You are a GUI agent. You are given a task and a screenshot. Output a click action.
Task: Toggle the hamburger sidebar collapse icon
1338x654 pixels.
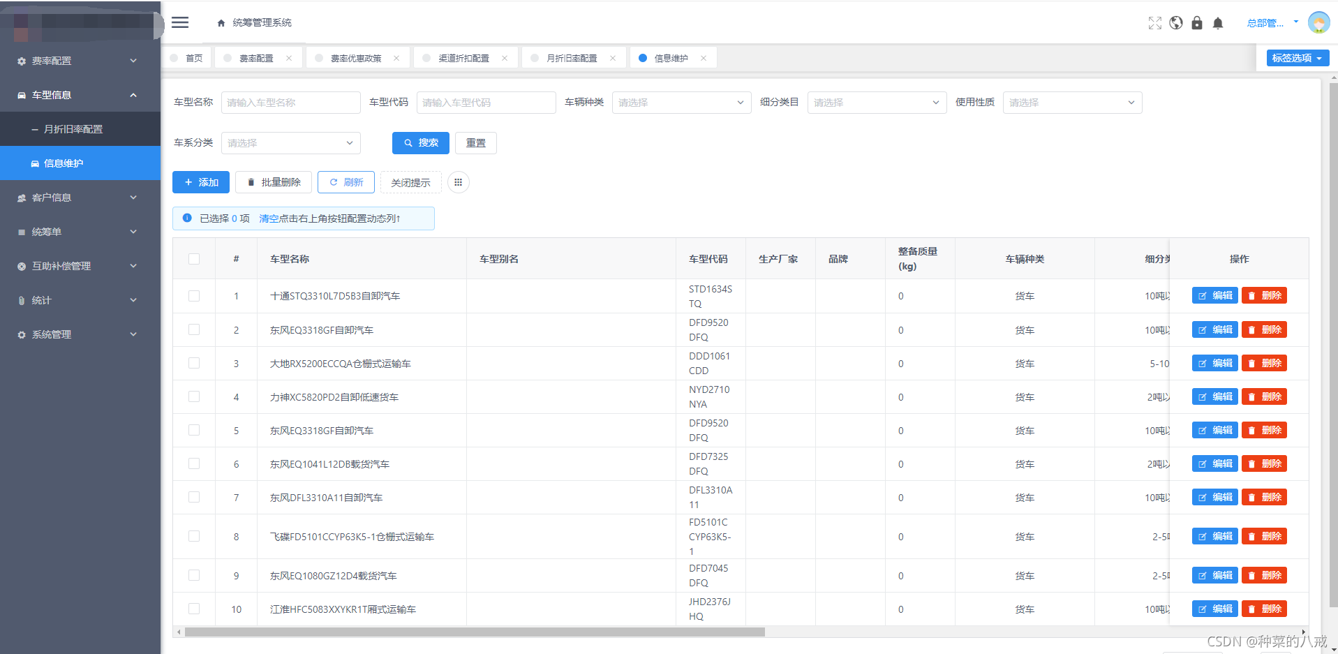(180, 22)
